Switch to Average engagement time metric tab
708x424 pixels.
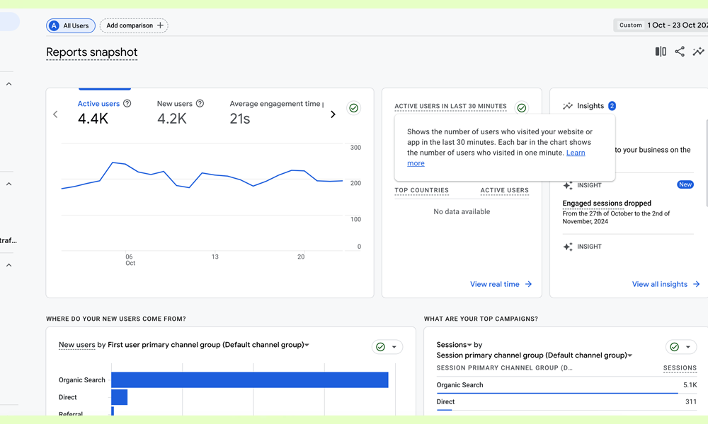(275, 104)
